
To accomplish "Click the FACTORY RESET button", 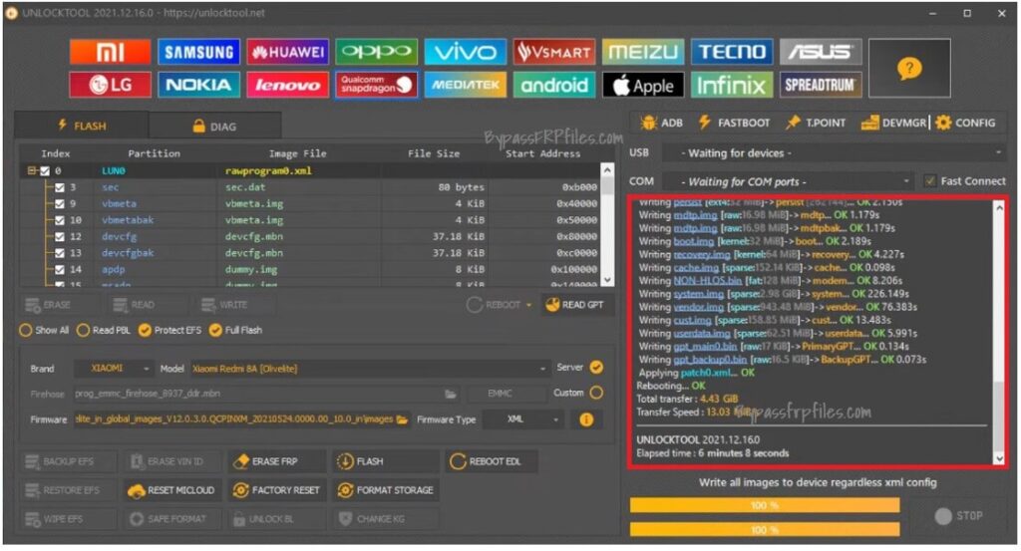I will click(277, 490).
